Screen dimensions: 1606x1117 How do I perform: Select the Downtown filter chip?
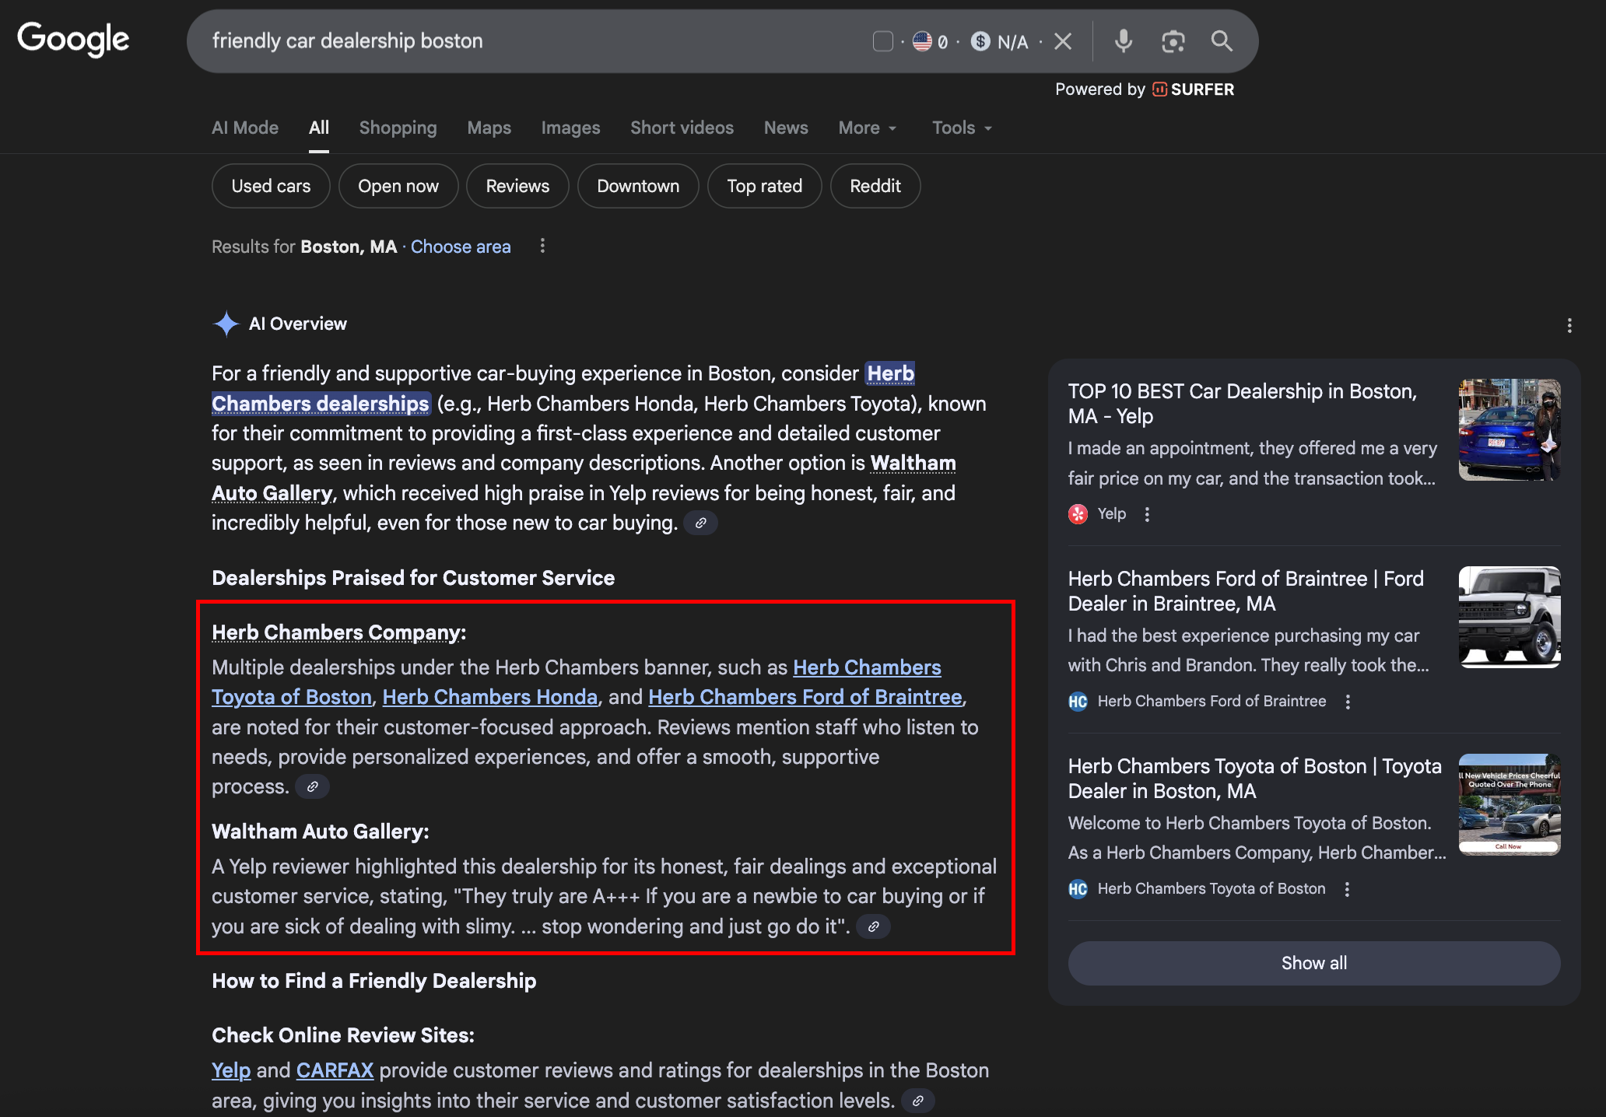coord(638,186)
